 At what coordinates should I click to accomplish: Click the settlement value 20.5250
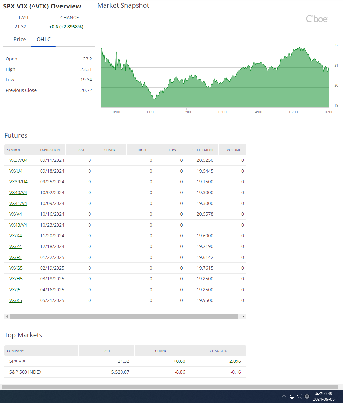(205, 160)
